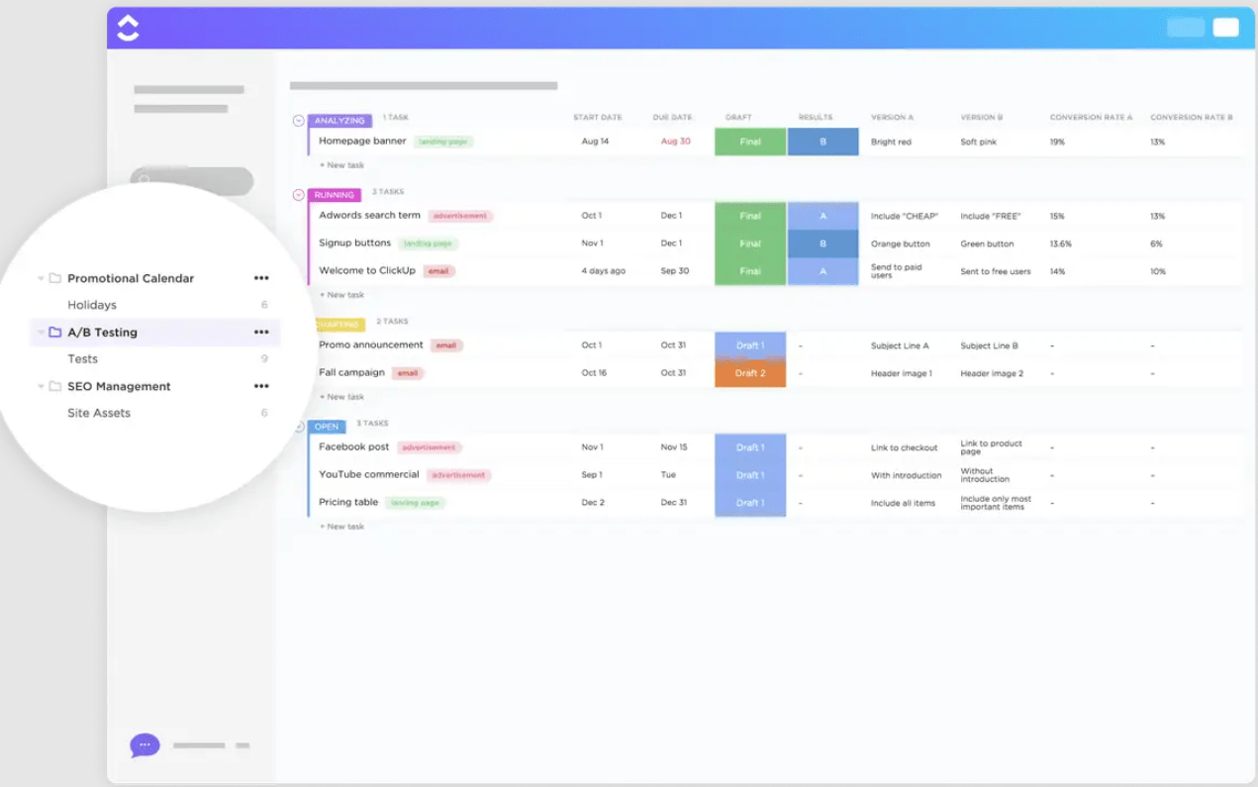This screenshot has height=787, width=1258.
Task: Open the Fall campaign task
Action: pyautogui.click(x=351, y=372)
